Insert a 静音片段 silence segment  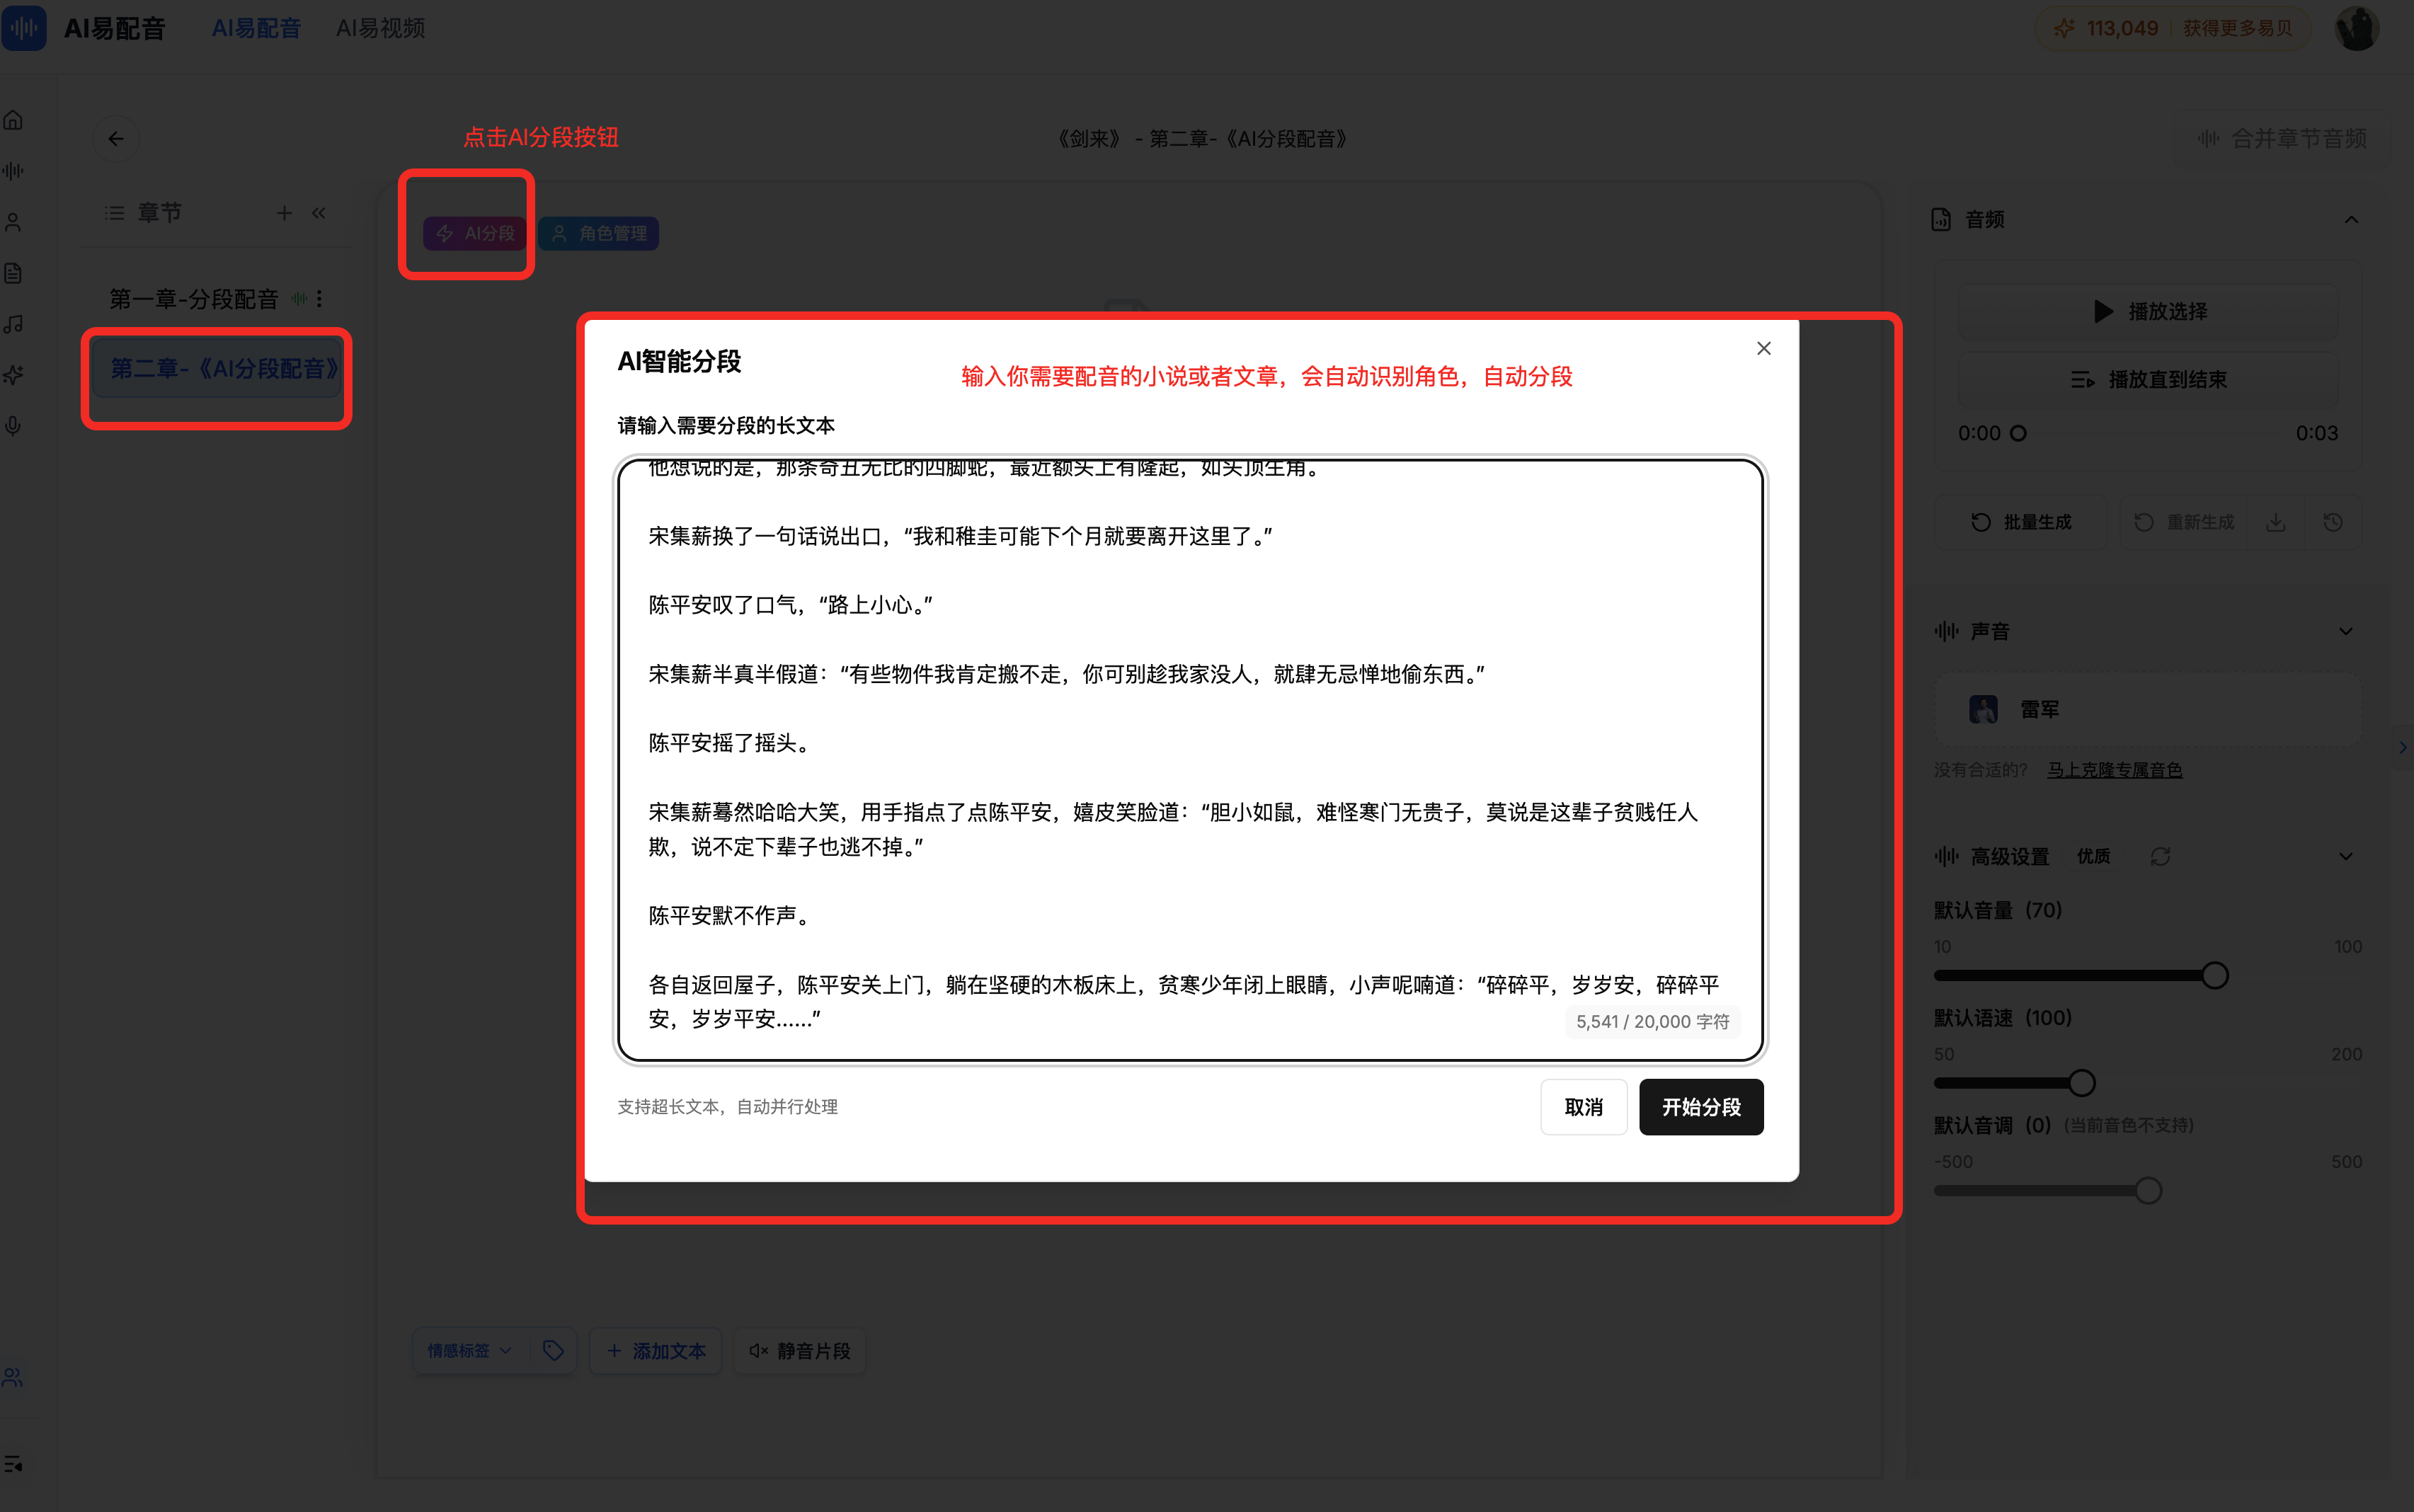click(x=800, y=1351)
